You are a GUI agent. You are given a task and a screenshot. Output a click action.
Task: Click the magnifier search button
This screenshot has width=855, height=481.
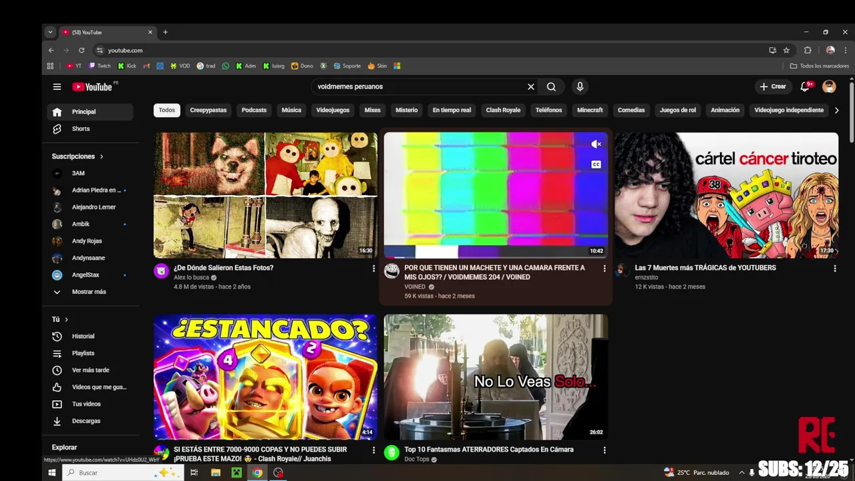tap(551, 87)
